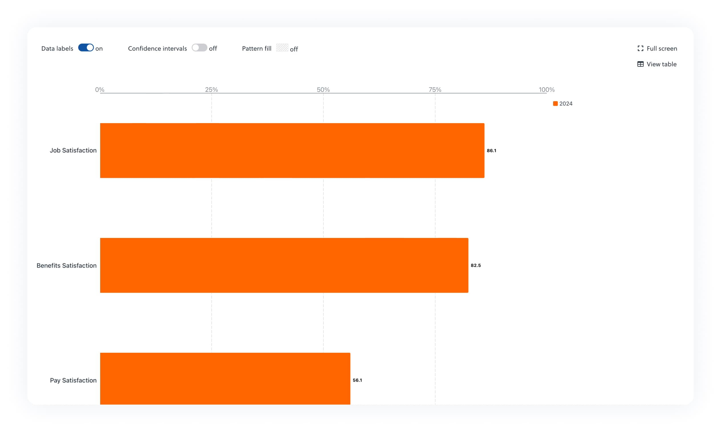Click the Benefits Satisfaction bar
Viewport: 721px width, 432px height.
pos(284,265)
